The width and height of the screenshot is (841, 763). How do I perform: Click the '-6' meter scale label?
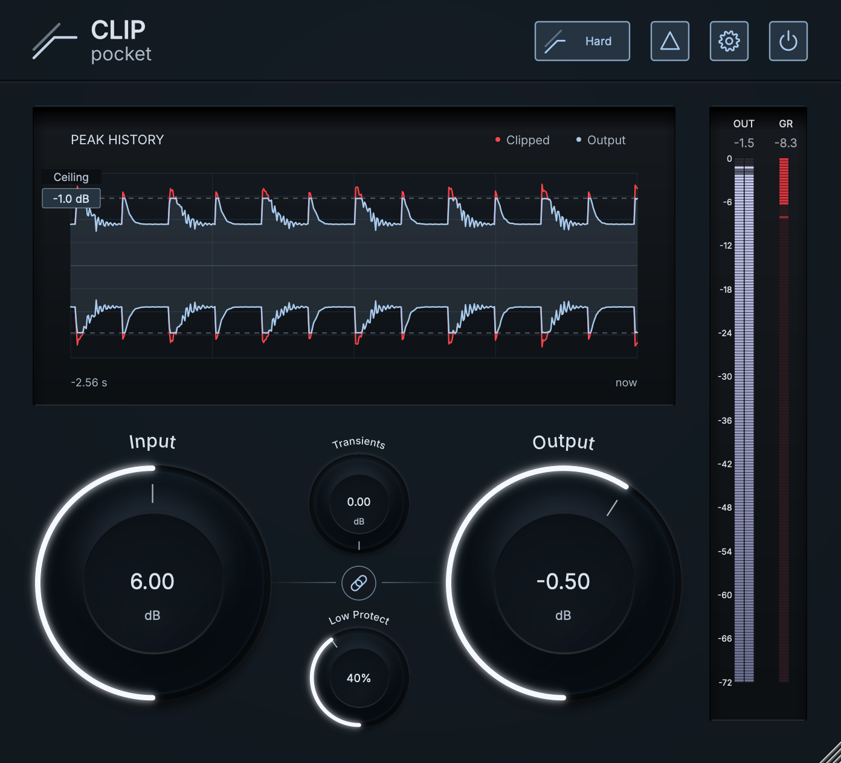pos(727,202)
